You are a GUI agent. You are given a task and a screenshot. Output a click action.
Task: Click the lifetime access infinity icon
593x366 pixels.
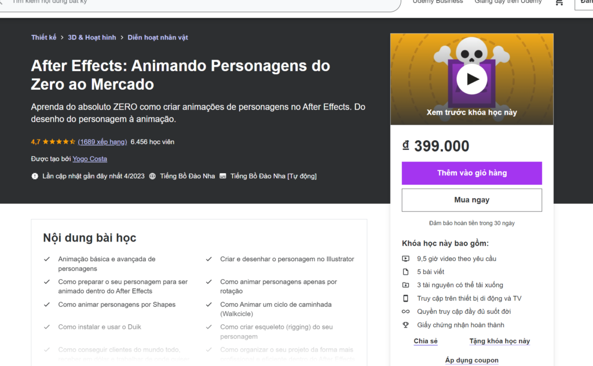click(405, 312)
